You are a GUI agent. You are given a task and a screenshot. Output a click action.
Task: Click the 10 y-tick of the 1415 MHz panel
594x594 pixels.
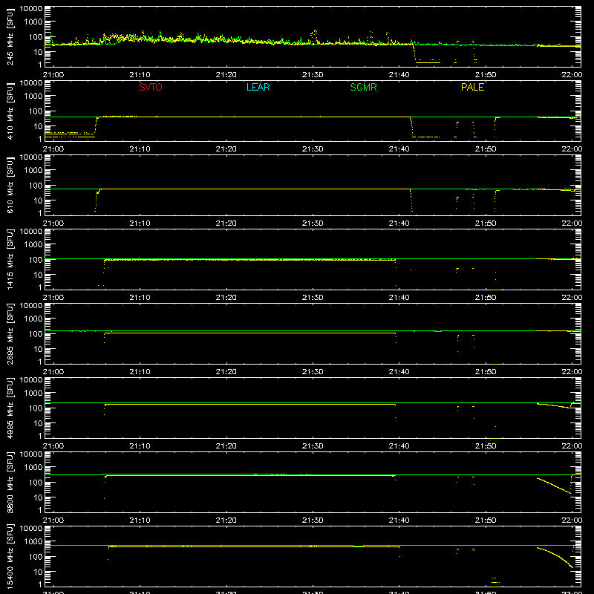[x=38, y=275]
